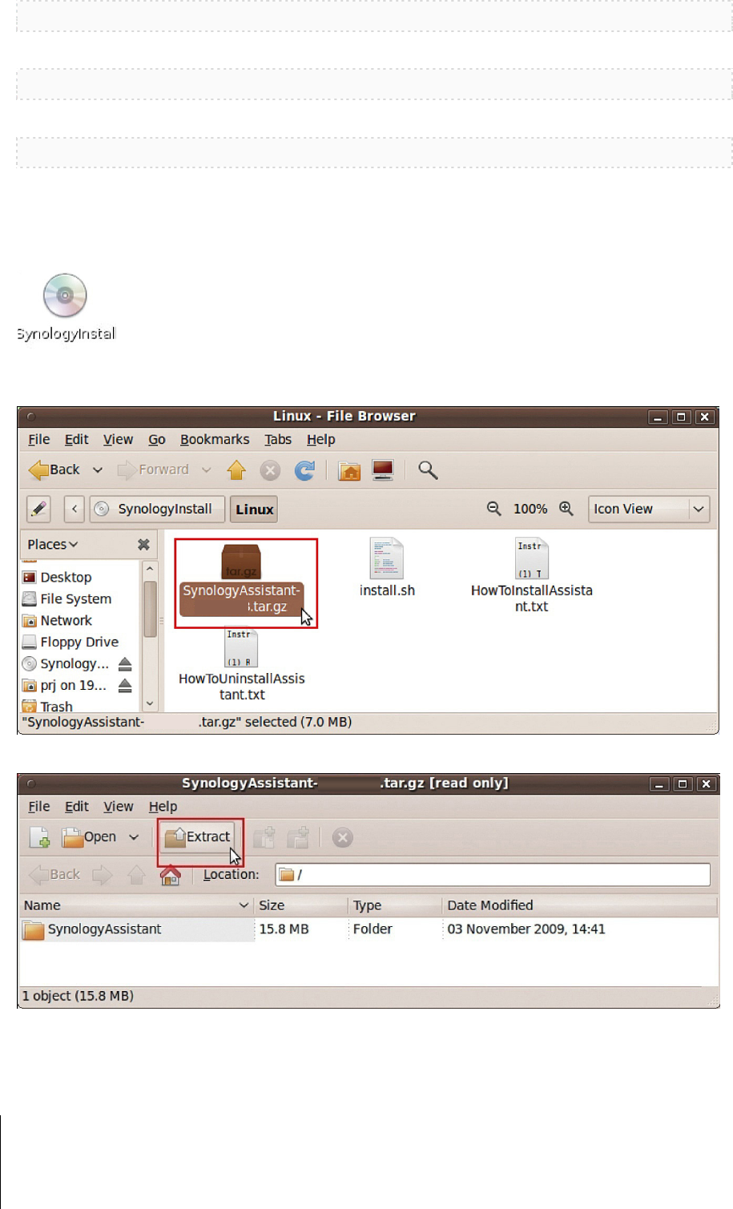Open View menu in File Browser

(118, 439)
